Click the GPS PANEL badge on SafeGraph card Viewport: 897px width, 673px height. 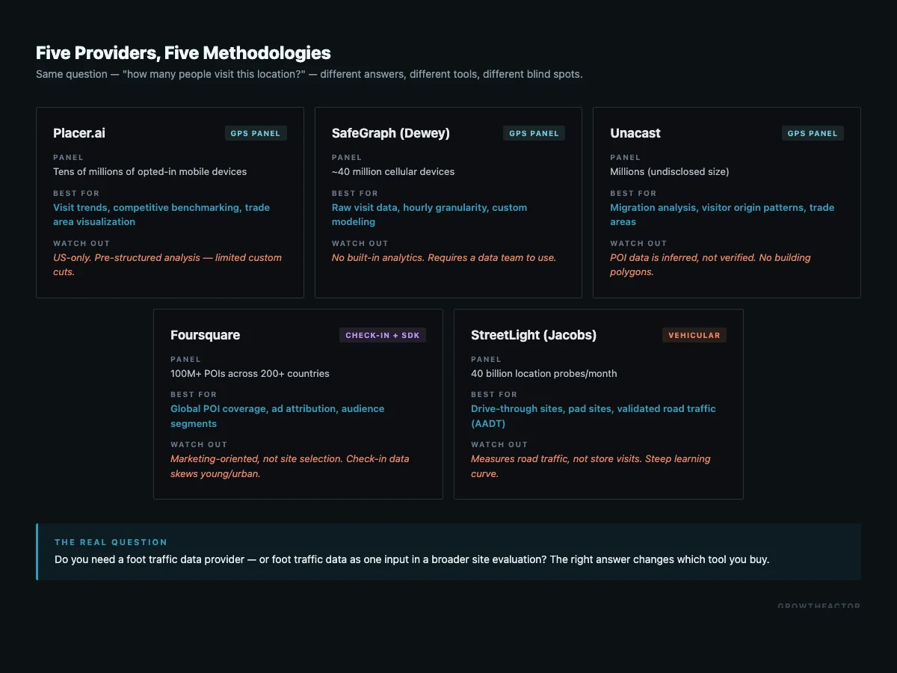(534, 133)
